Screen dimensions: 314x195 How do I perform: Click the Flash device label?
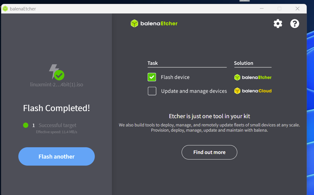point(175,77)
